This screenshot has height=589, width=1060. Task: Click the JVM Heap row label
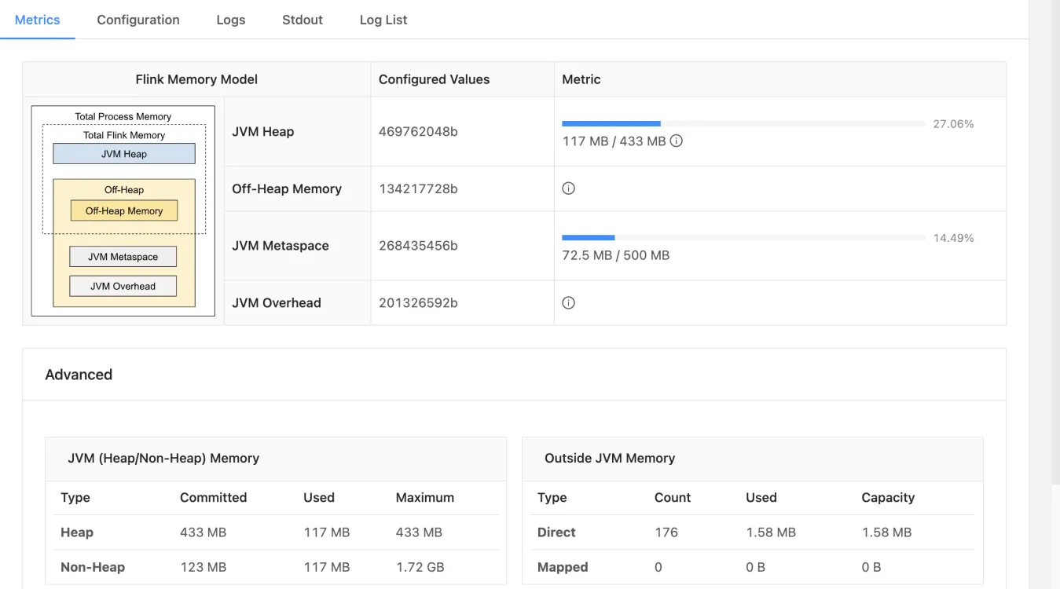click(263, 131)
